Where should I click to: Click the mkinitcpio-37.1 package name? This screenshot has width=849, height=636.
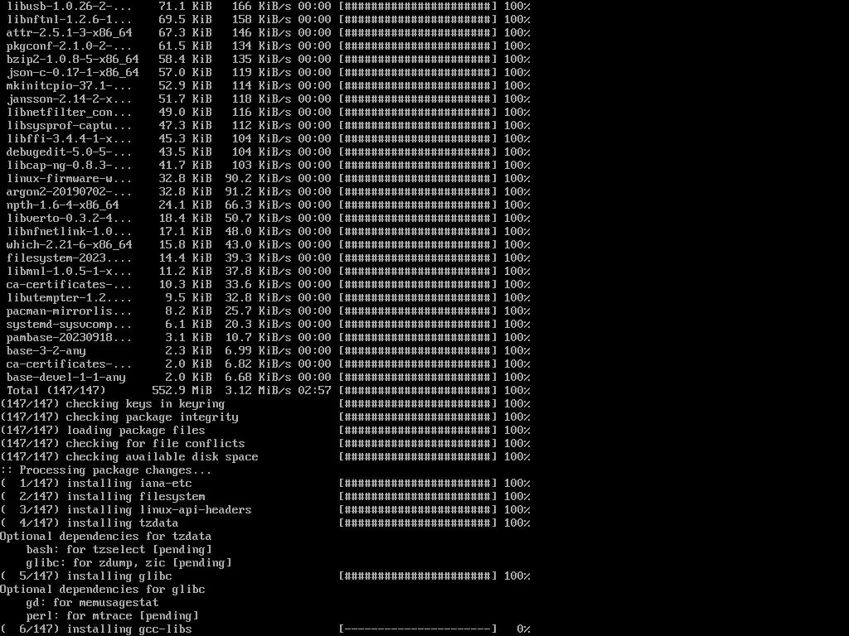tap(70, 86)
